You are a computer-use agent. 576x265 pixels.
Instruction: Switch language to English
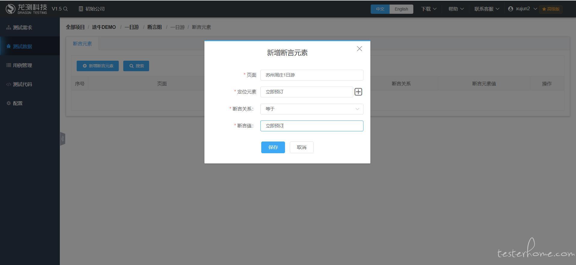click(x=401, y=9)
